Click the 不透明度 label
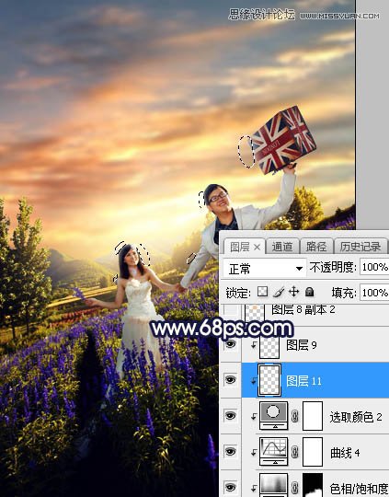This screenshot has width=389, height=497. coord(333,268)
